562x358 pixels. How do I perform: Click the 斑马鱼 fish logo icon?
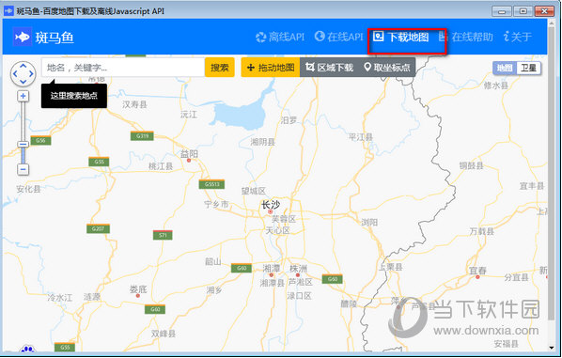(x=23, y=37)
